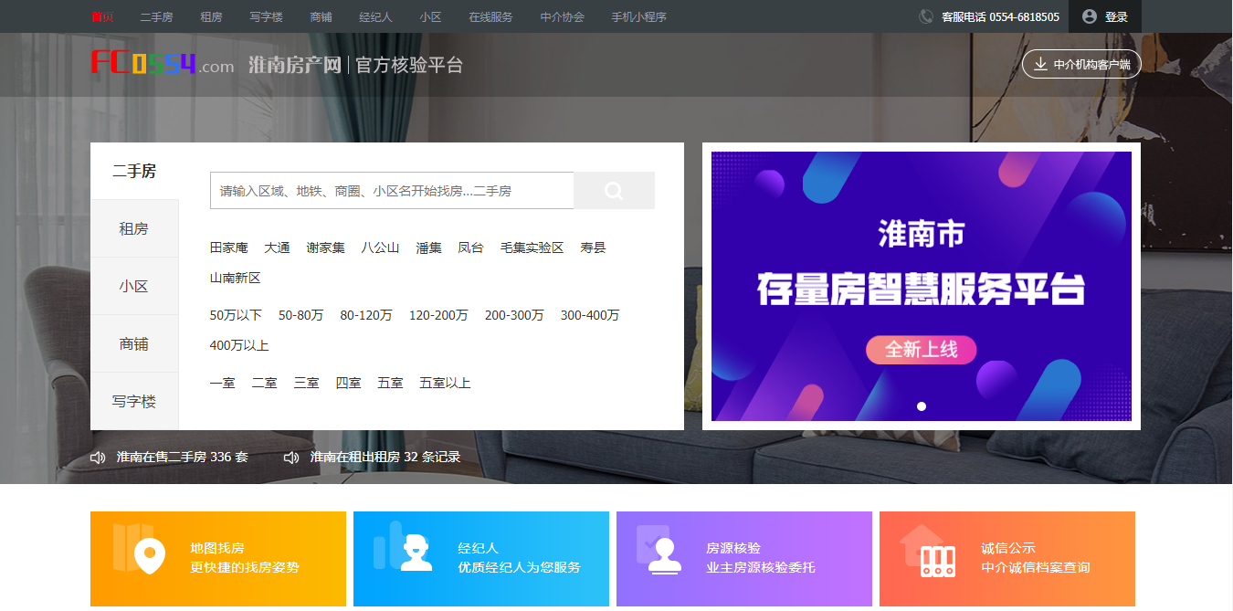Open the 地图找房 card title
Viewport: 1233px width, 611px height.
[217, 548]
